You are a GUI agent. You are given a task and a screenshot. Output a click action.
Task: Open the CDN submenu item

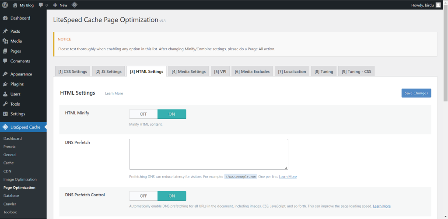pyautogui.click(x=7, y=171)
